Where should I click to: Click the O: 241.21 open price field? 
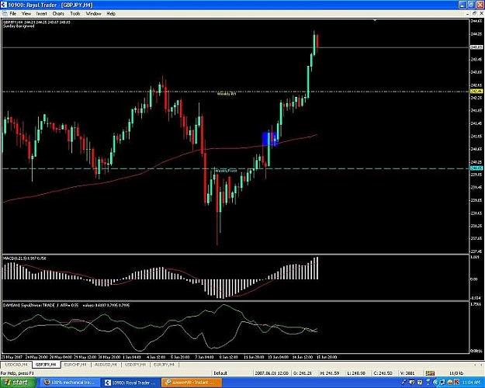coord(303,373)
